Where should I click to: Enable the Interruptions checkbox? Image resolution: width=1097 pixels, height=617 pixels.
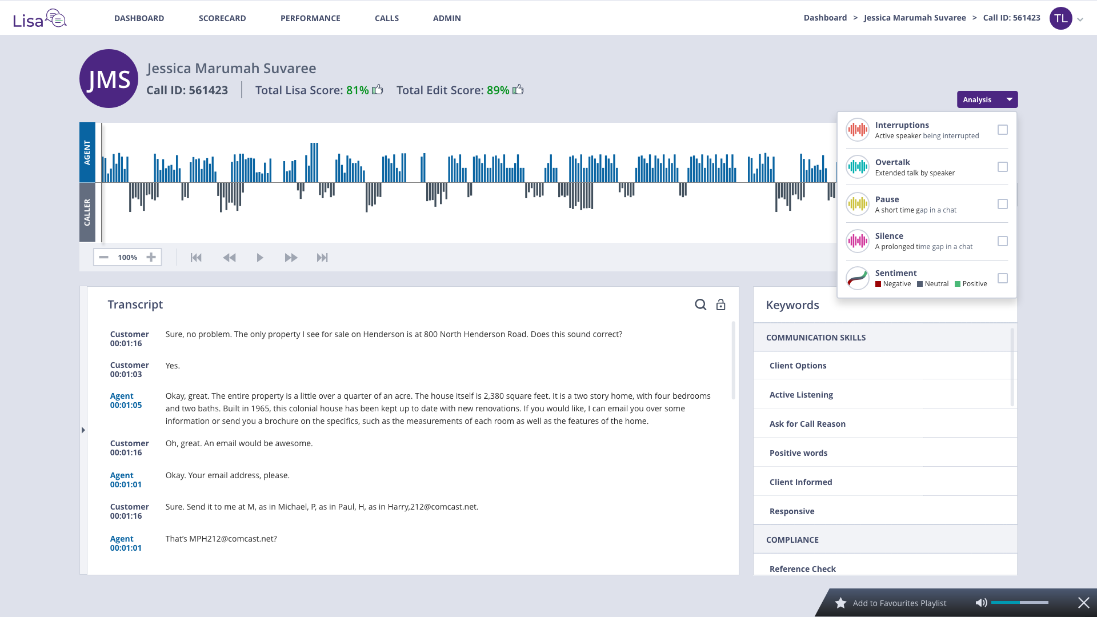tap(1002, 130)
